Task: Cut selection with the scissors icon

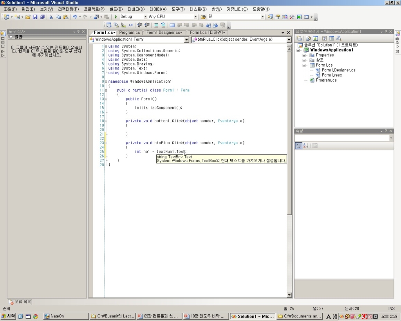Action: point(51,17)
